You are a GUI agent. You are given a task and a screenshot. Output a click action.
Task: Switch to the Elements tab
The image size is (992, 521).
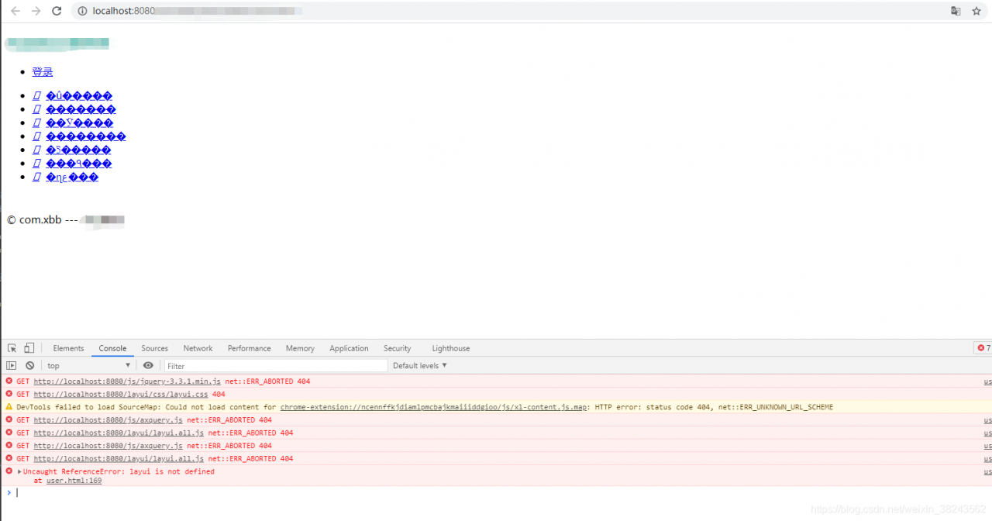pos(68,348)
